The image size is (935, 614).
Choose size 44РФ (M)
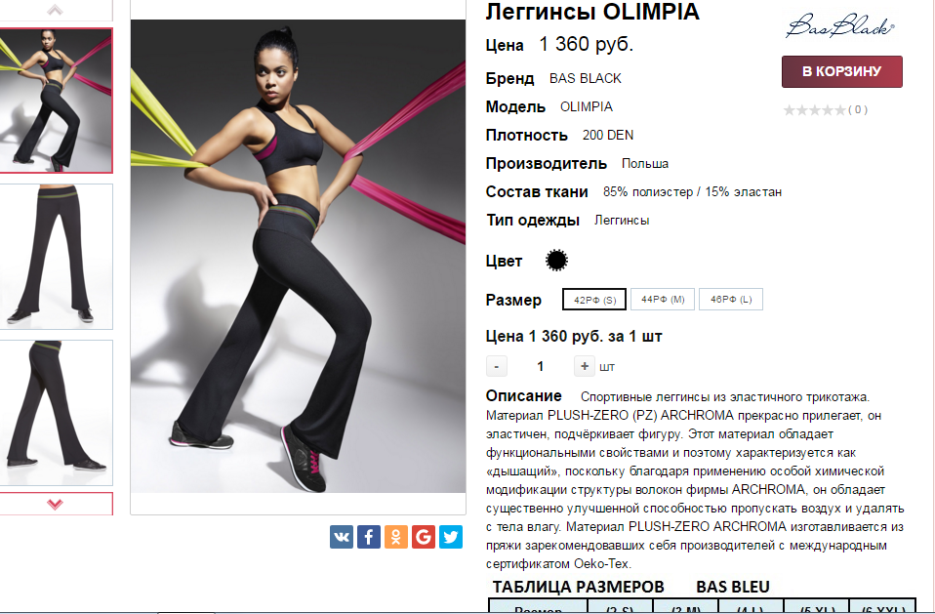click(663, 300)
